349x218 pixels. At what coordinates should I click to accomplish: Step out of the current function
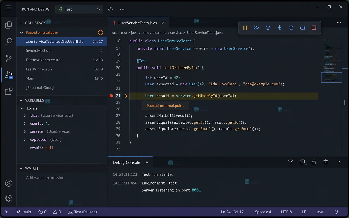coord(291,28)
